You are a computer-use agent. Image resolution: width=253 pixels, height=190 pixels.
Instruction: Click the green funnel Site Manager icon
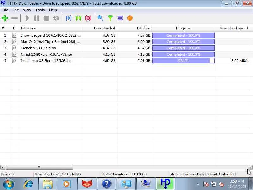tap(110, 18)
